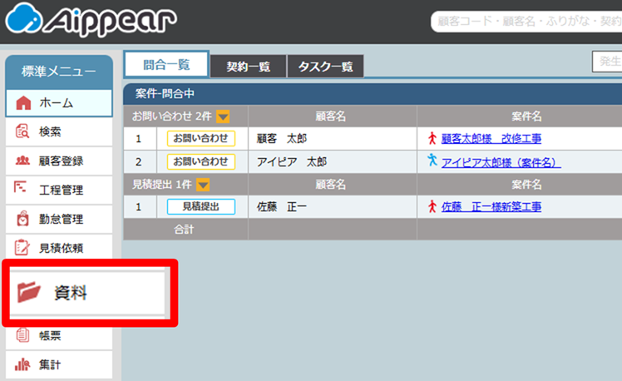The height and width of the screenshot is (381, 622).
Task: Click the 勤怠管理 attendance clock icon
Action: coord(23,219)
